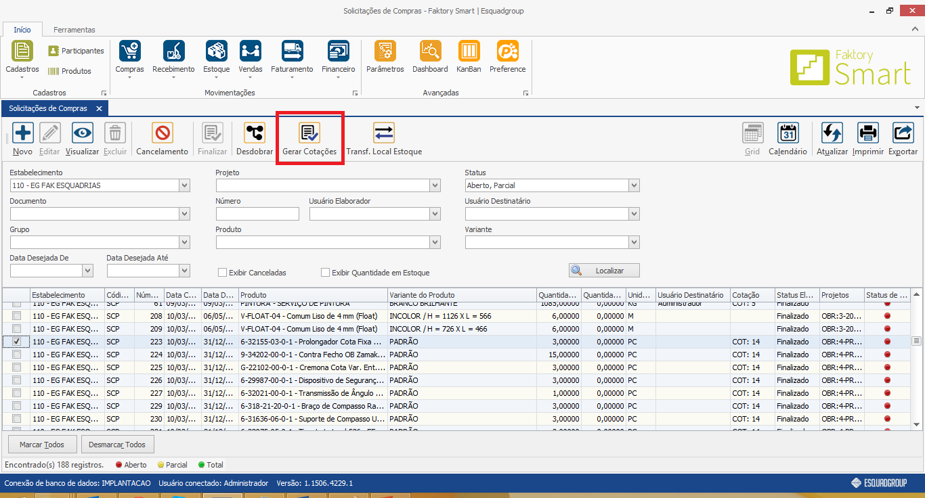This screenshot has width=925, height=498.
Task: Enable Exibir Quantidade em Estoque checkbox
Action: pyautogui.click(x=326, y=273)
